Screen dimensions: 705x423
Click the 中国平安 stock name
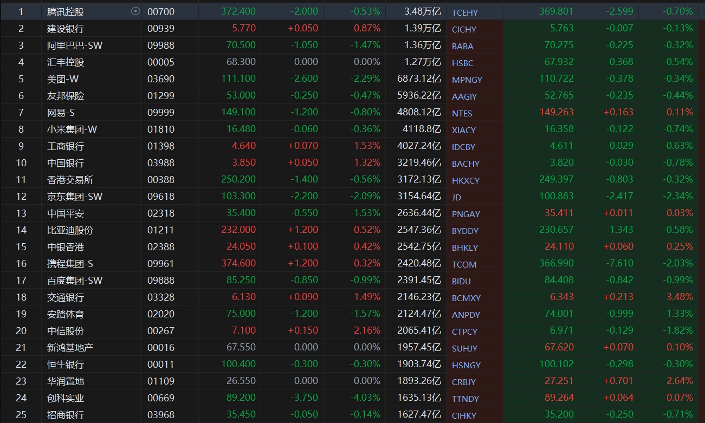click(x=66, y=213)
